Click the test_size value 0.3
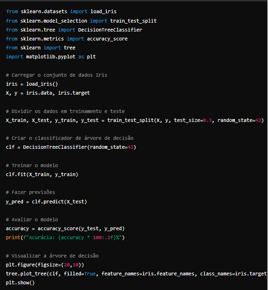Viewport: 268px width, 290px height. pyautogui.click(x=207, y=120)
